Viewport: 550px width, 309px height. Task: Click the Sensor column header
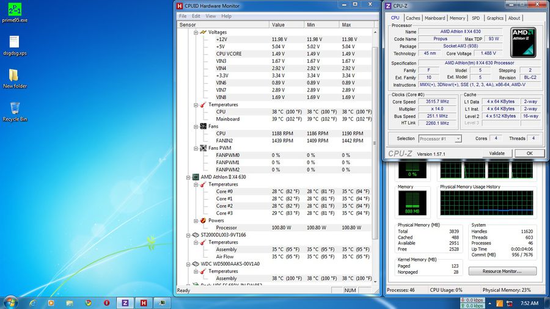tap(223, 25)
